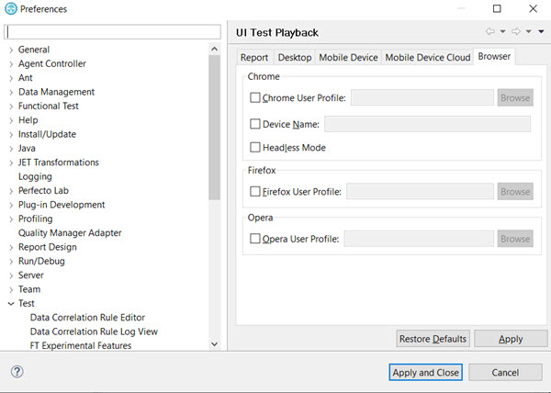Expand the Install/Update tree node
Viewport: 551px width, 393px height.
11,134
